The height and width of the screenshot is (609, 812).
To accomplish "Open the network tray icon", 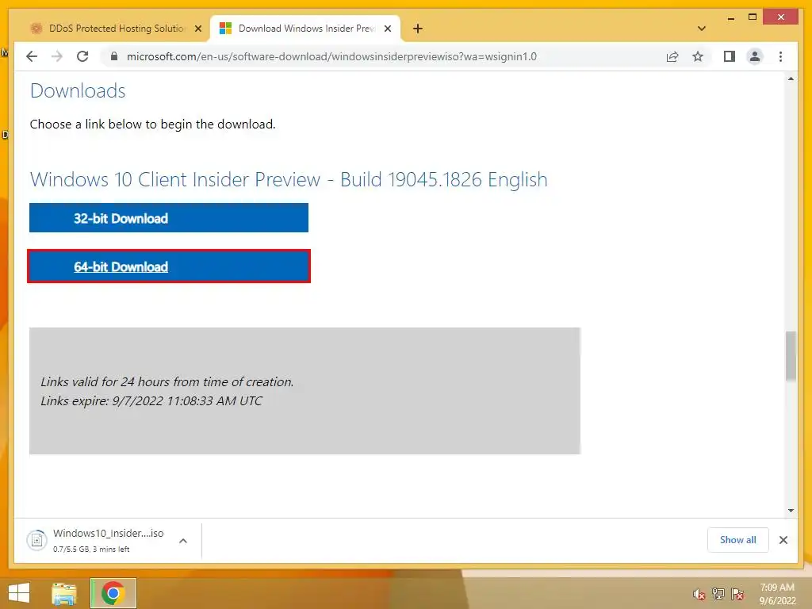I will (x=718, y=594).
